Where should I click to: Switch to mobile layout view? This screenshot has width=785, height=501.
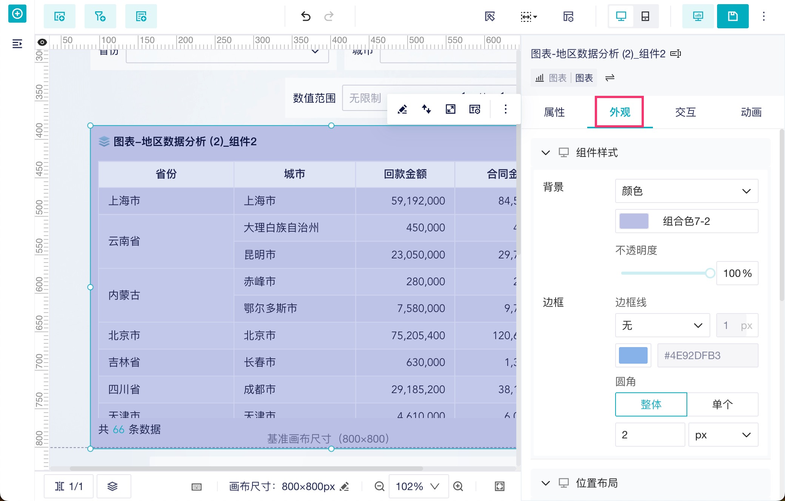(645, 16)
